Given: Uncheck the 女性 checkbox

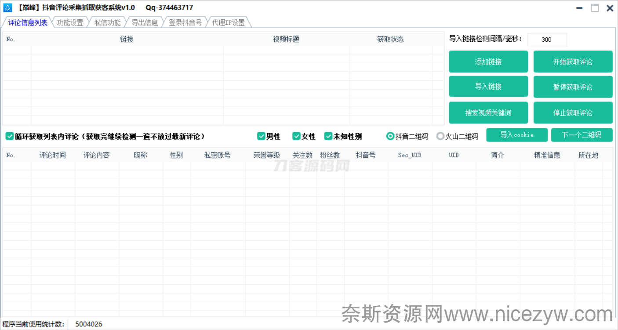Looking at the screenshot, I should (296, 136).
